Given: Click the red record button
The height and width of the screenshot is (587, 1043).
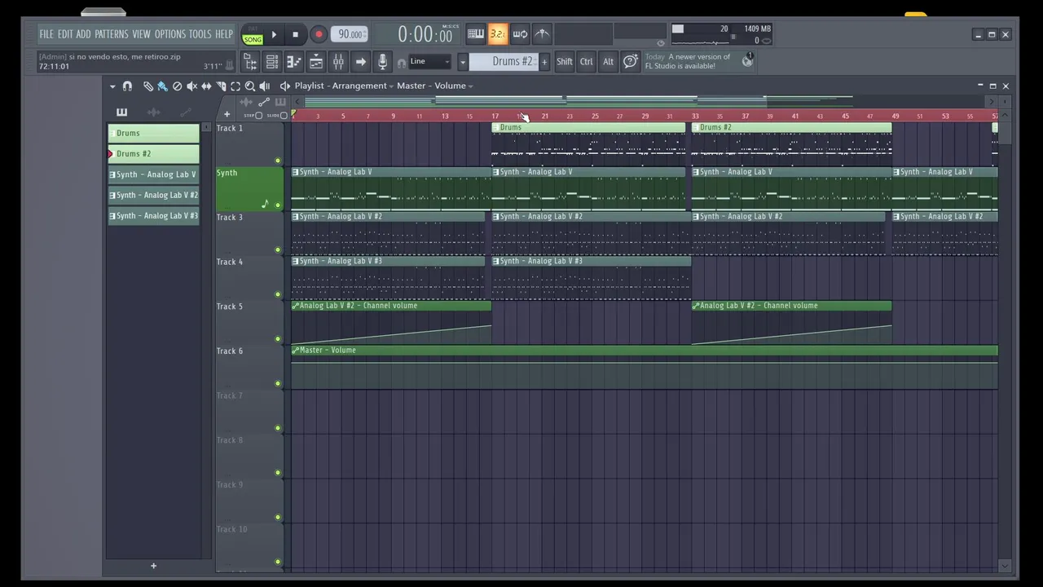Looking at the screenshot, I should tap(319, 34).
